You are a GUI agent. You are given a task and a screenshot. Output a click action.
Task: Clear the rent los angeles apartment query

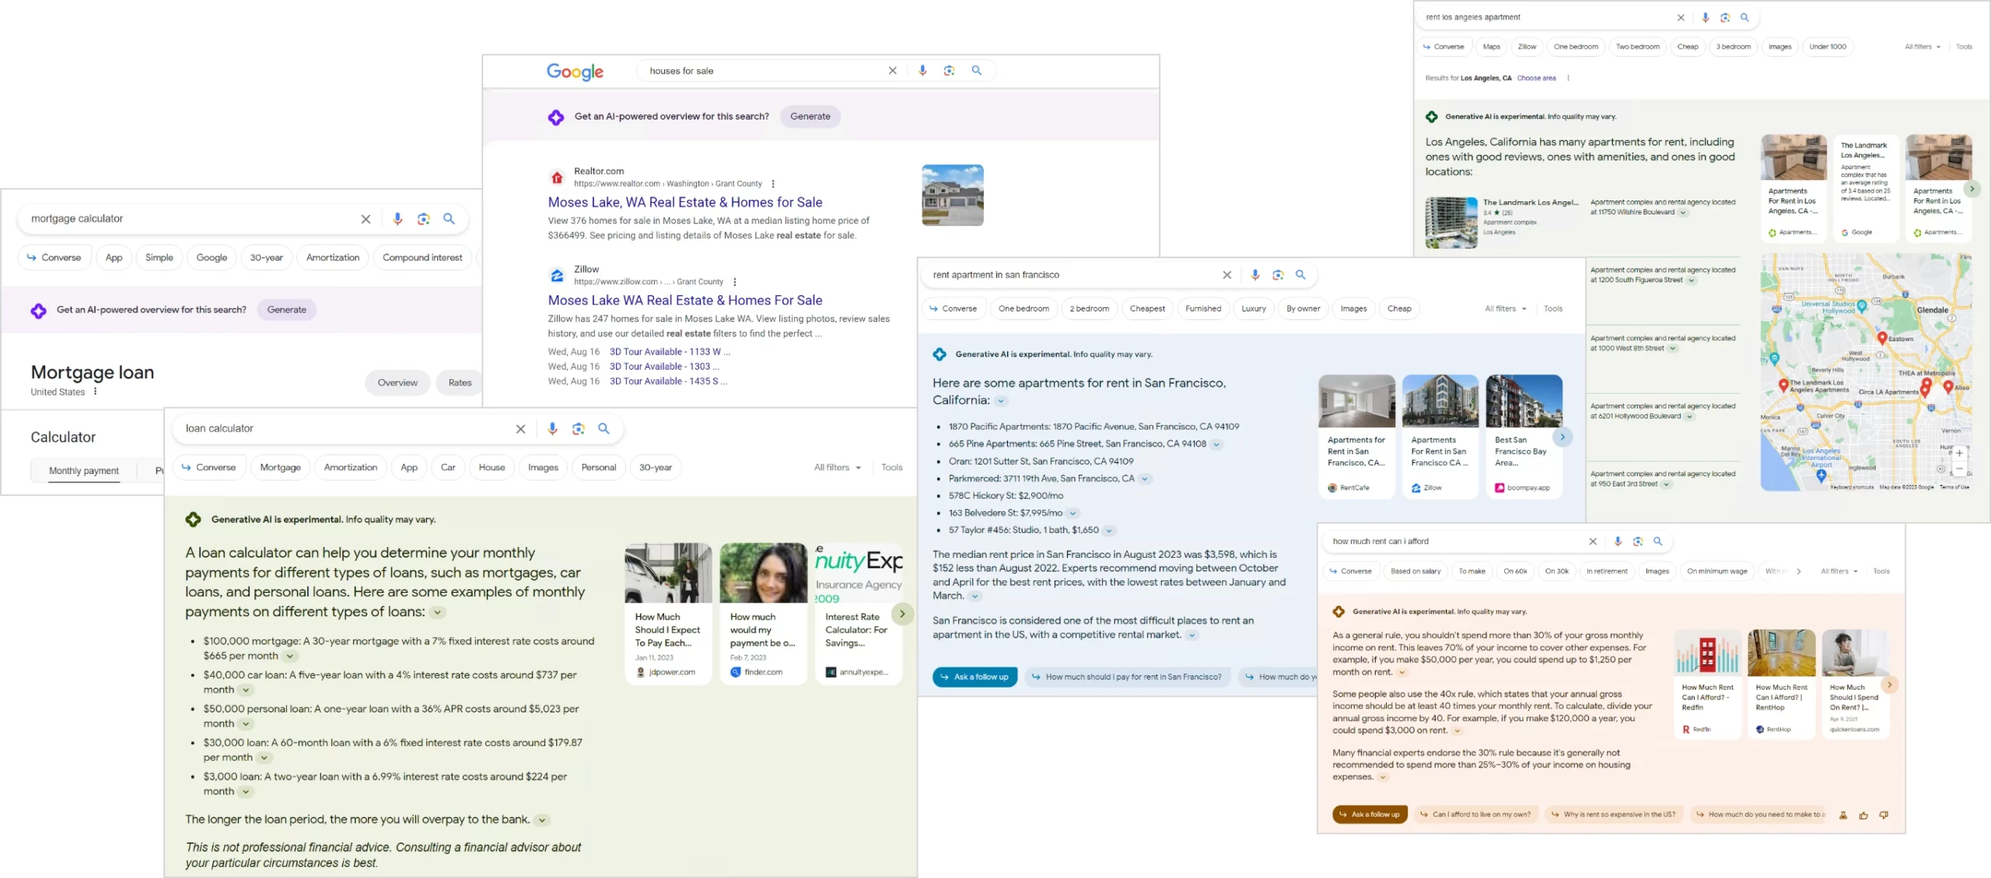pyautogui.click(x=1681, y=17)
